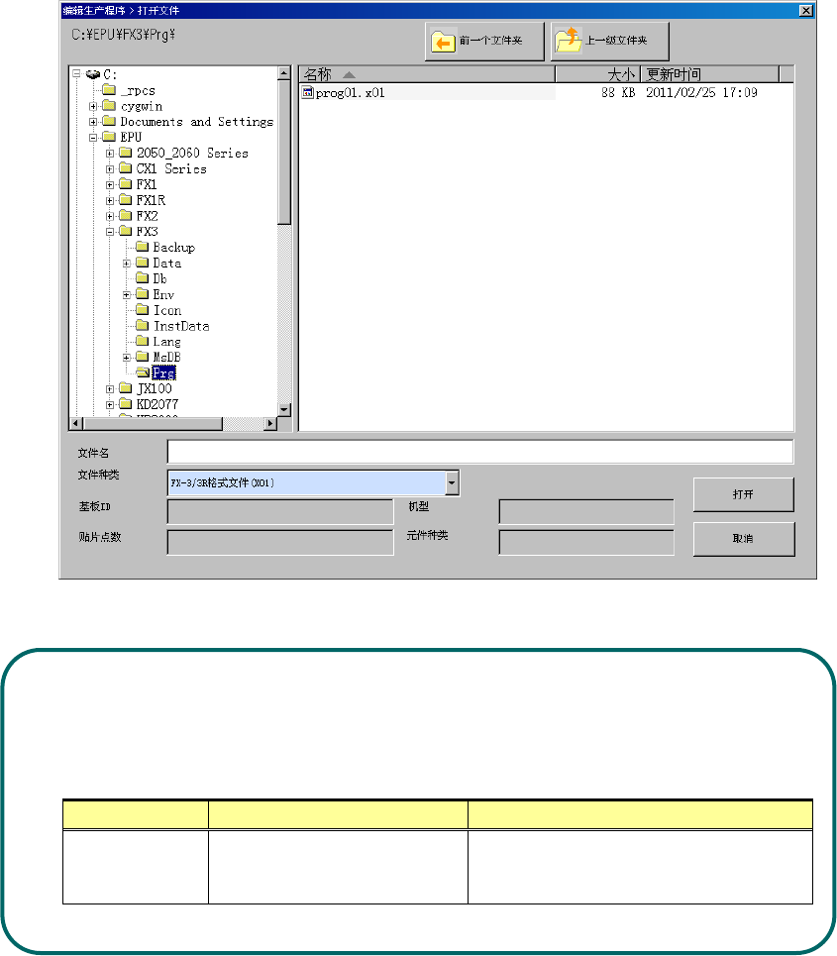
Task: Collapse the C: drive node
Action: pyautogui.click(x=77, y=74)
